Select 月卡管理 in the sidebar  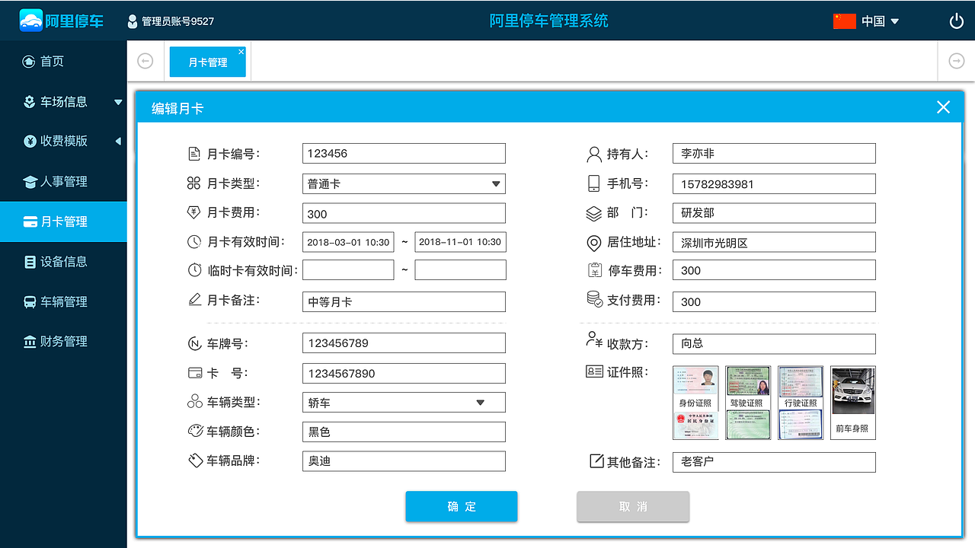point(63,221)
